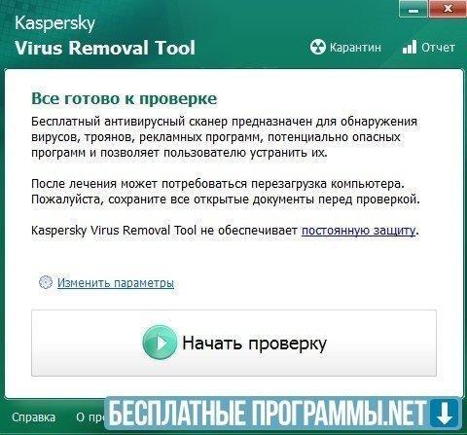The image size is (467, 435).
Task: Click the partially hidden О программе link
Action: tap(90, 417)
